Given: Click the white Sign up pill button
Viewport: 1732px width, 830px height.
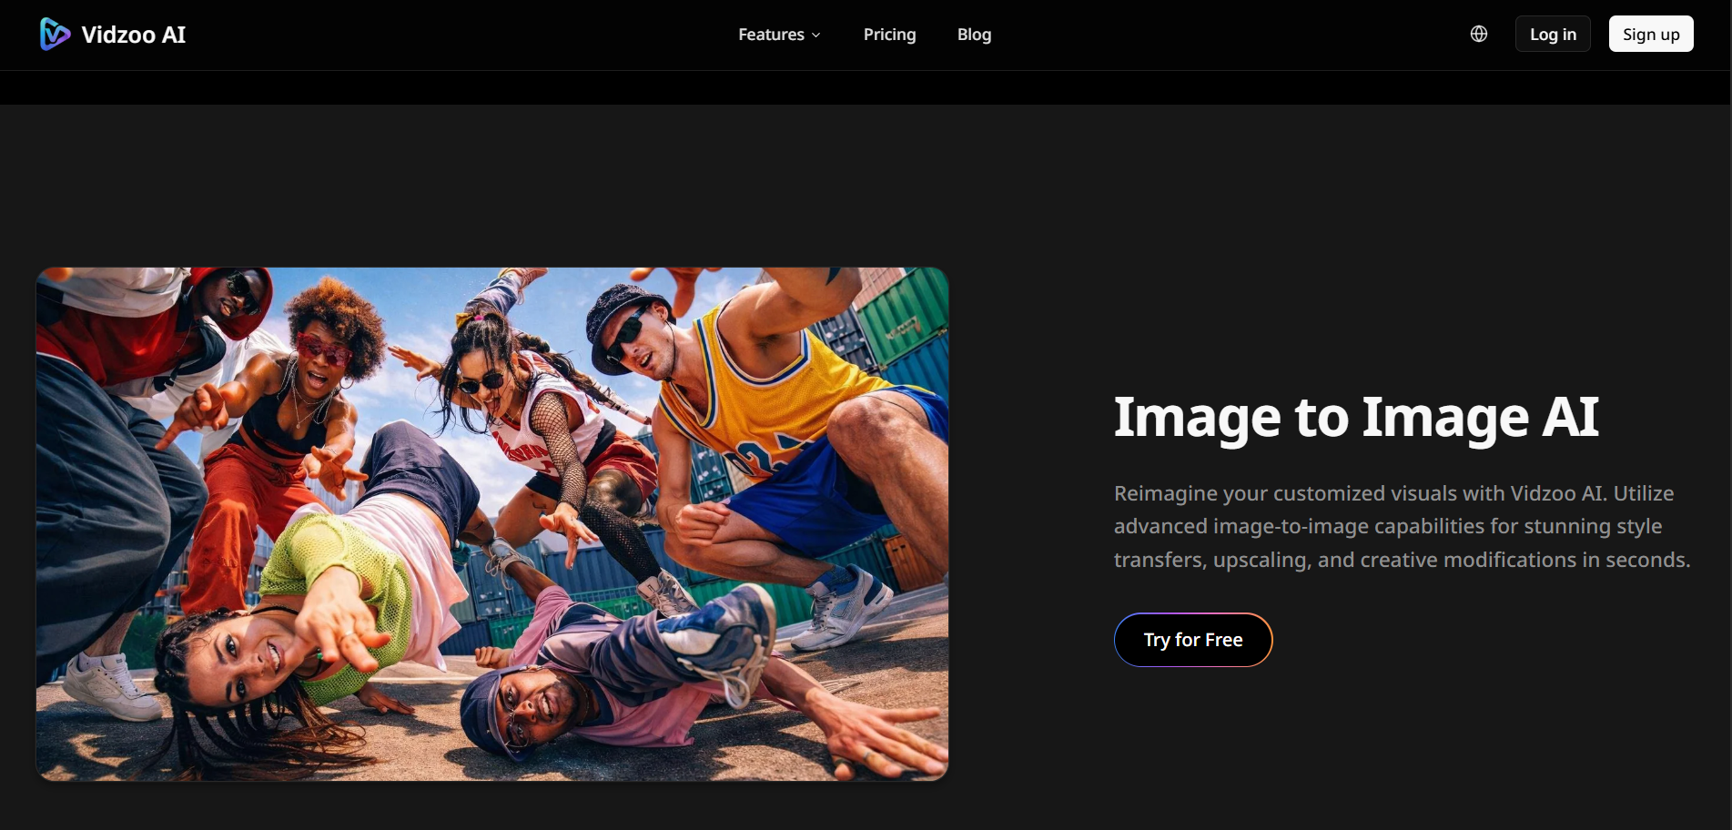Looking at the screenshot, I should coord(1650,34).
